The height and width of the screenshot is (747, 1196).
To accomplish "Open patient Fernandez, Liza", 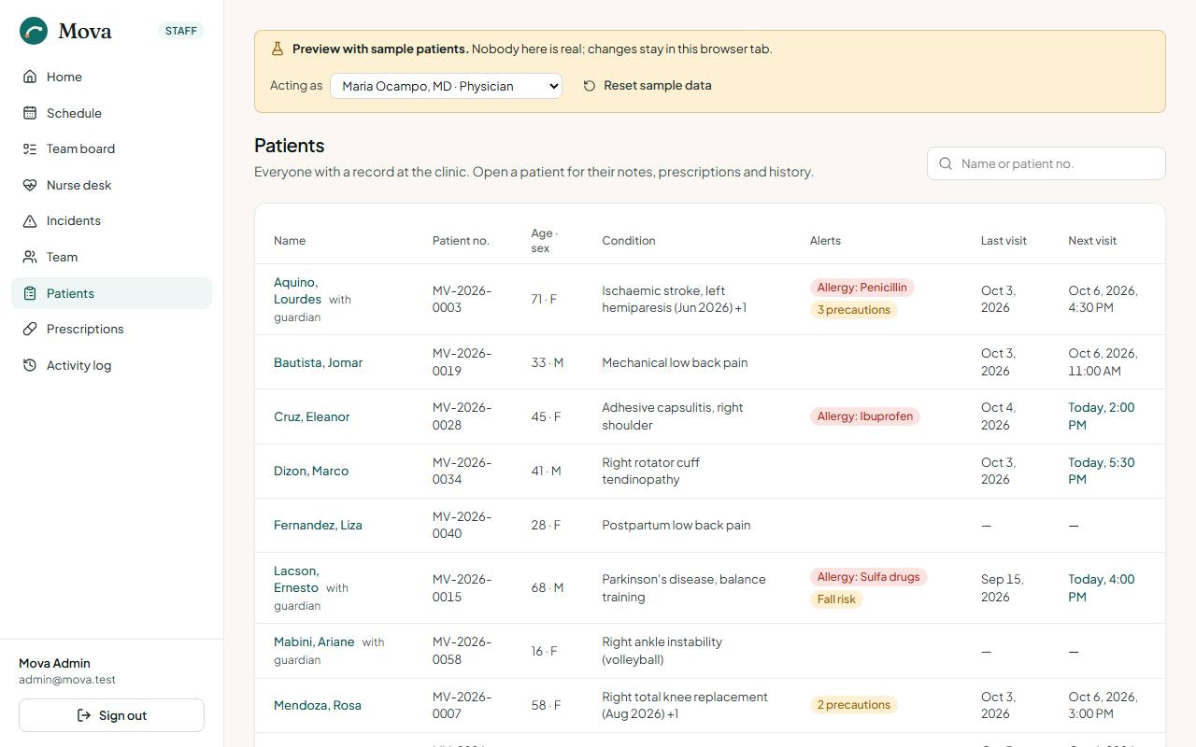I will pos(318,525).
